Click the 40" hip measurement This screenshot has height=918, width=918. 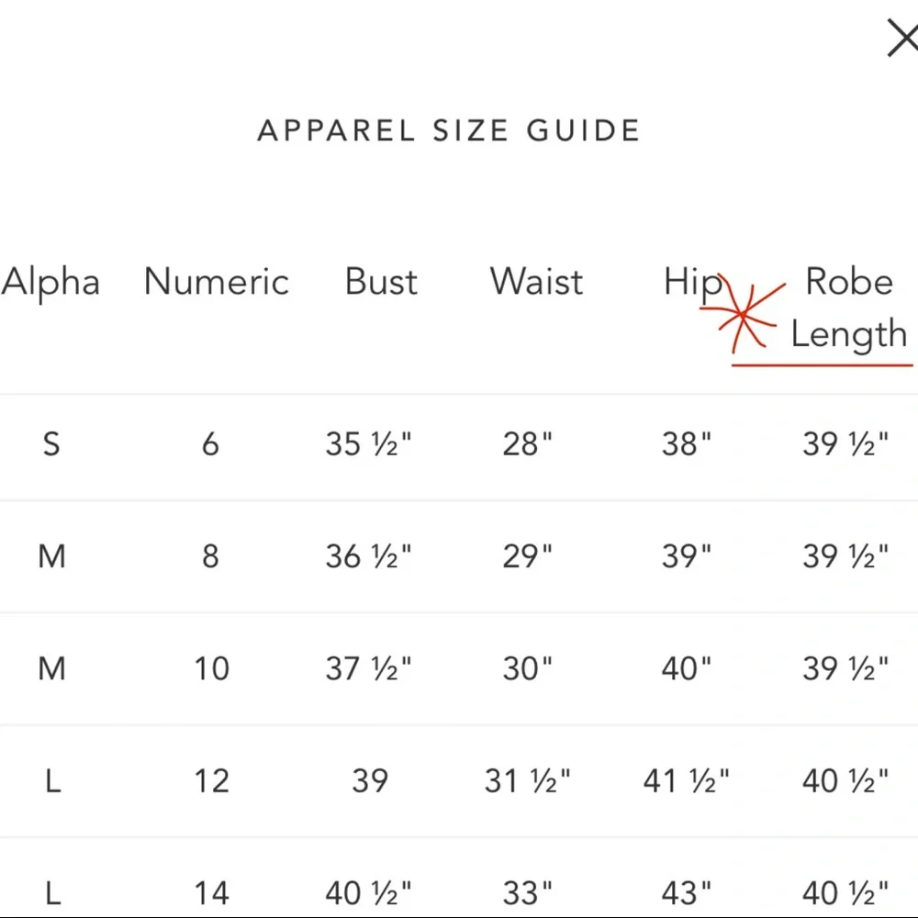(687, 668)
